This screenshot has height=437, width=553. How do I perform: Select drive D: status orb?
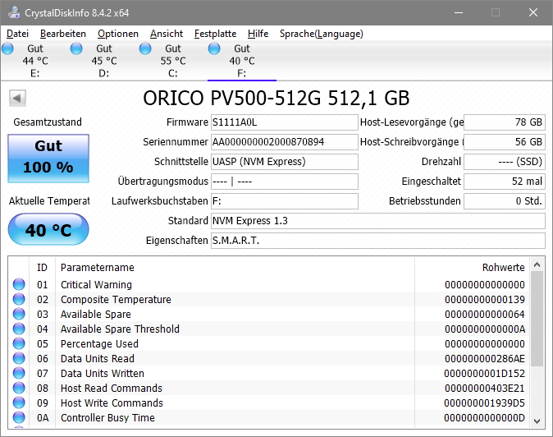click(x=76, y=48)
